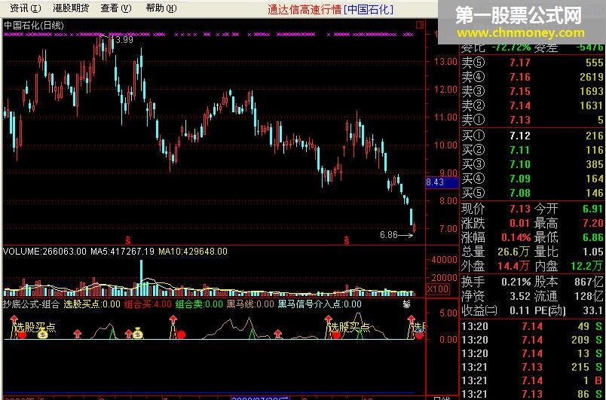Click the 黑马信号介入点:0.00 header value
The width and height of the screenshot is (606, 400).
coord(320,304)
